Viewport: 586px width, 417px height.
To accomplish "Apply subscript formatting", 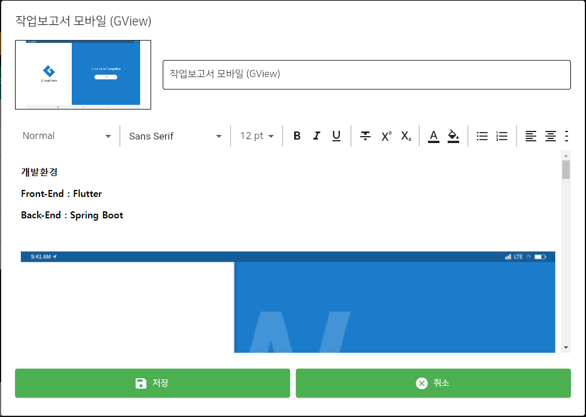I will point(406,136).
